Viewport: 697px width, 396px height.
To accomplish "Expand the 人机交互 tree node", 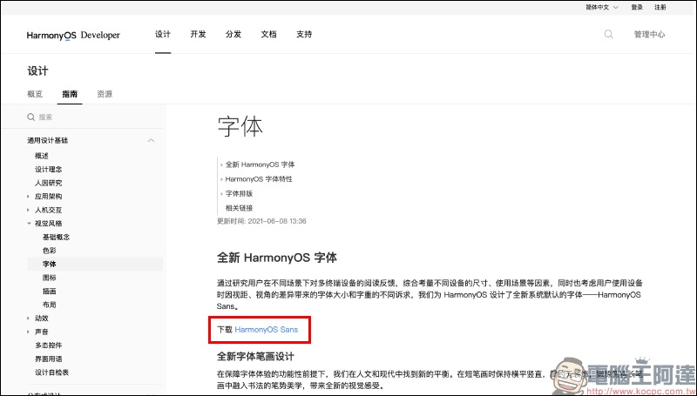I will tap(29, 210).
